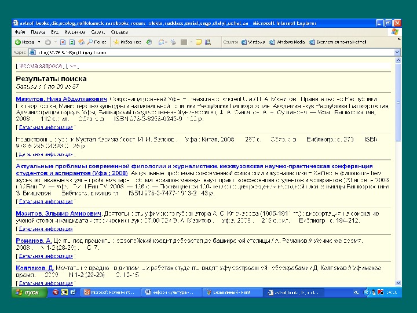Open the Back history dropdown arrow

pyautogui.click(x=39, y=42)
